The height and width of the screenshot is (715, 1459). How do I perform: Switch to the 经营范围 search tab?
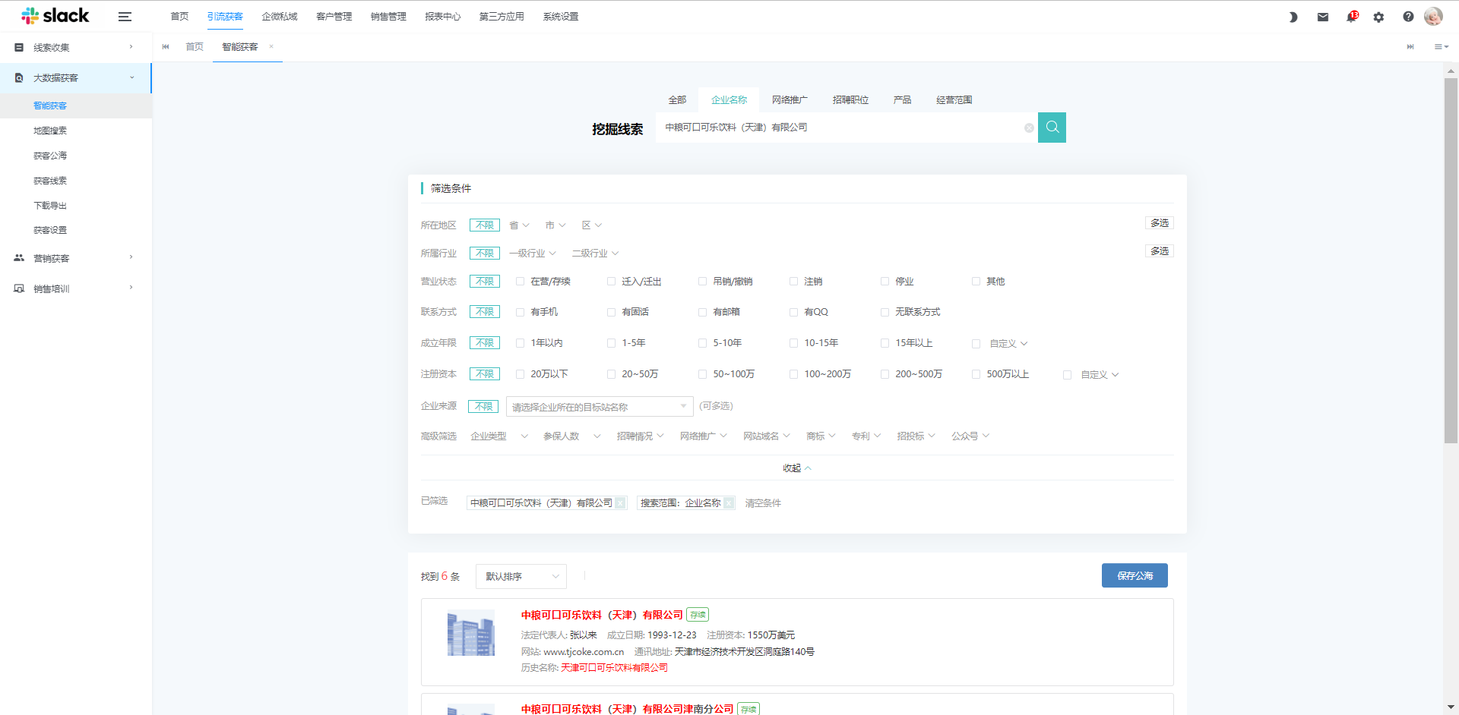click(954, 100)
